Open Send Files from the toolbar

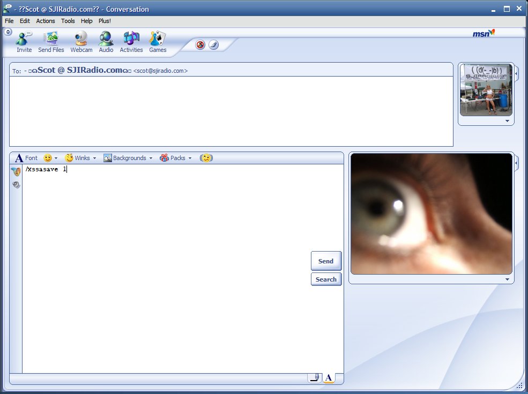pos(51,42)
